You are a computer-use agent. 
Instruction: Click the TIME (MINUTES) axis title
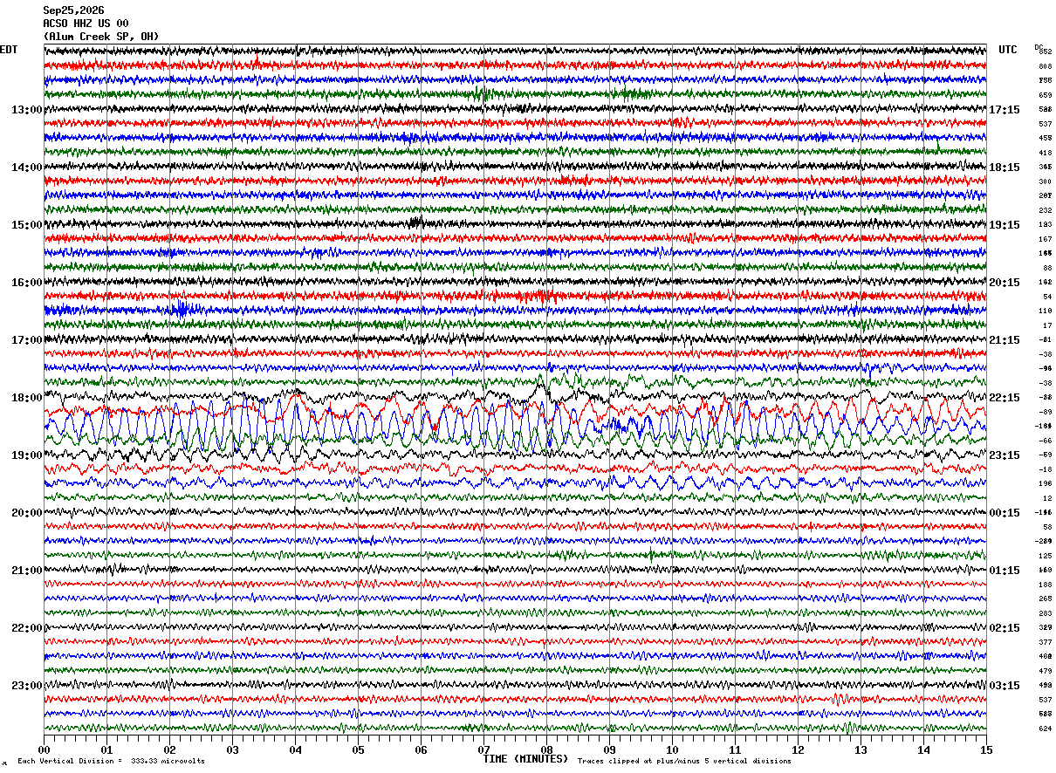tap(525, 759)
